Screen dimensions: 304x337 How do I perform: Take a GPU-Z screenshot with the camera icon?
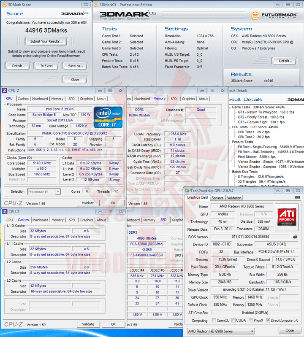(298, 197)
